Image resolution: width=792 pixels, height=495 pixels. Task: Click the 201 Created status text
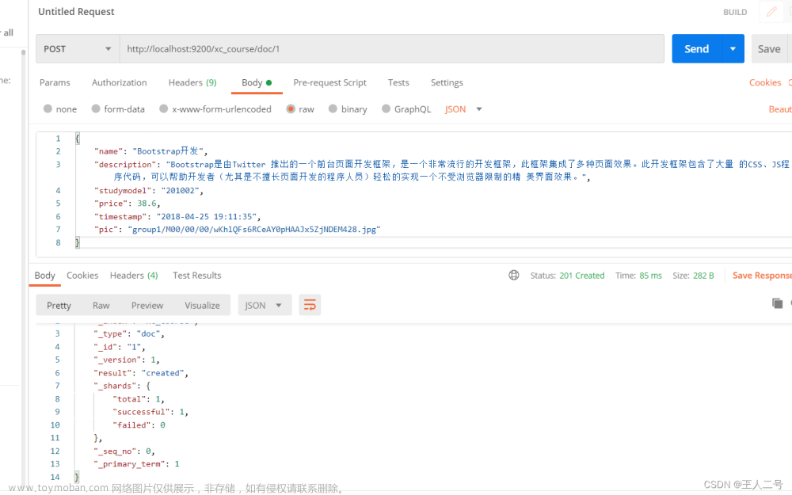[582, 276]
